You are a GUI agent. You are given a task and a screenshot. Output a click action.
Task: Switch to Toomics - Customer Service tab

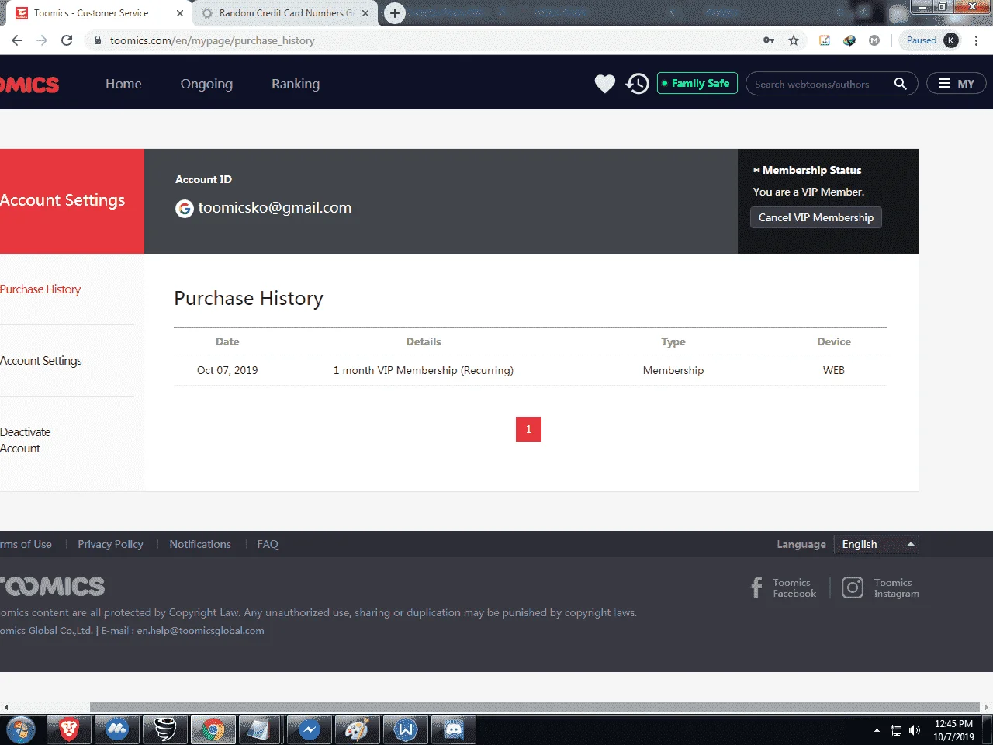[x=96, y=13]
